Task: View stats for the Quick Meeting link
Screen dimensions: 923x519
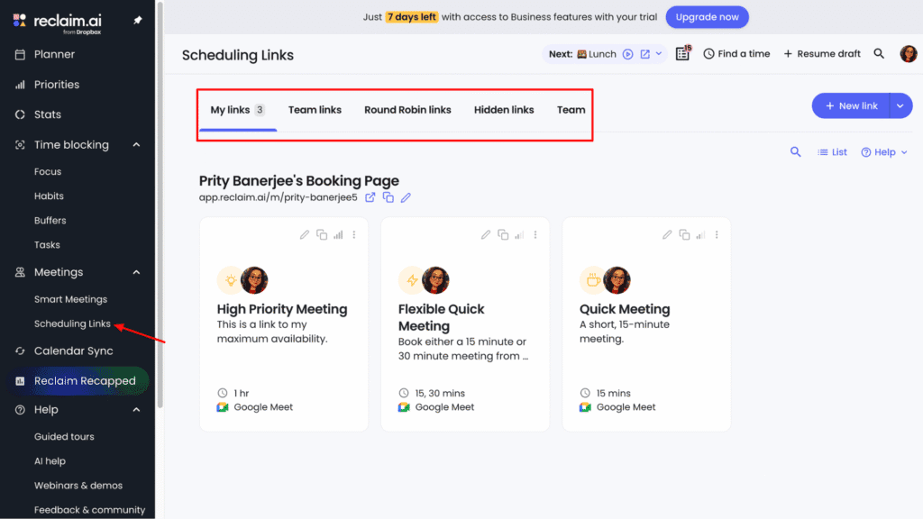Action: pos(701,234)
